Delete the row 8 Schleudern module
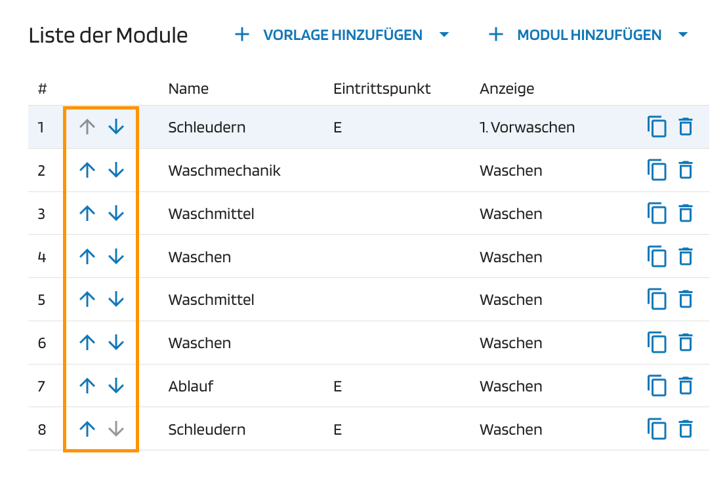This screenshot has width=727, height=497. click(x=686, y=429)
